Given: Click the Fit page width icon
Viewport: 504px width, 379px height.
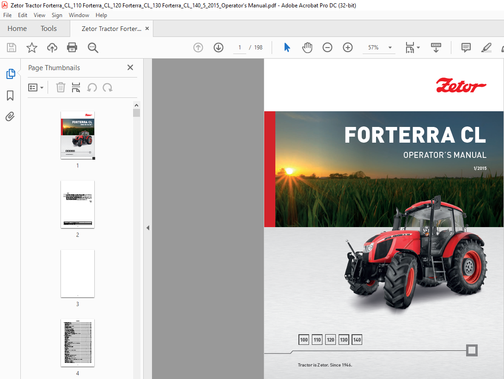Looking at the screenshot, I should (x=410, y=48).
